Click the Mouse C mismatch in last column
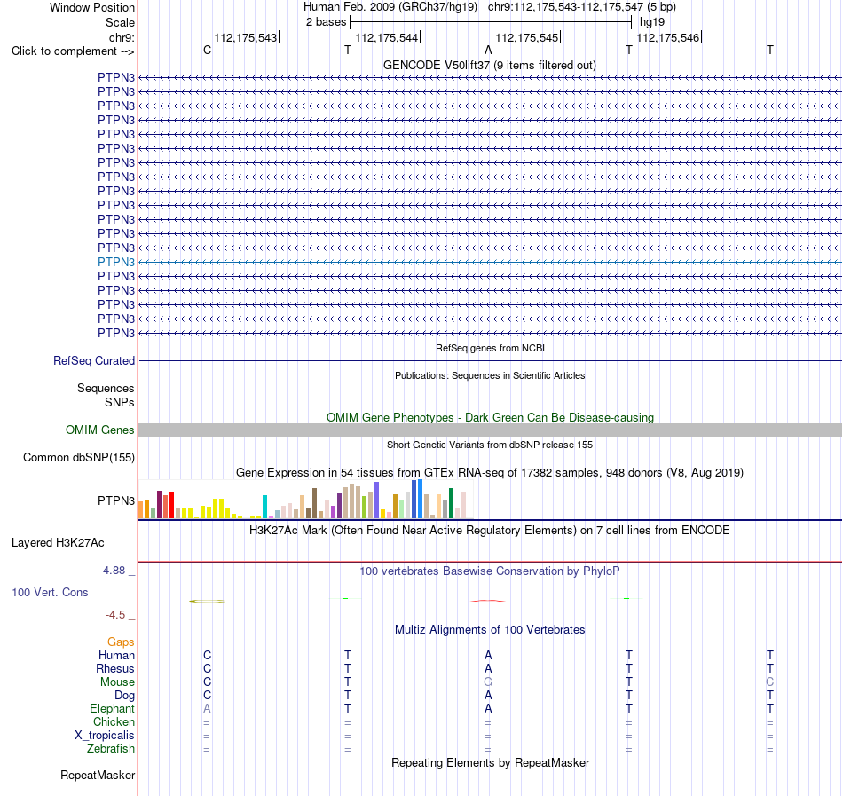The height and width of the screenshot is (796, 843). coord(770,682)
